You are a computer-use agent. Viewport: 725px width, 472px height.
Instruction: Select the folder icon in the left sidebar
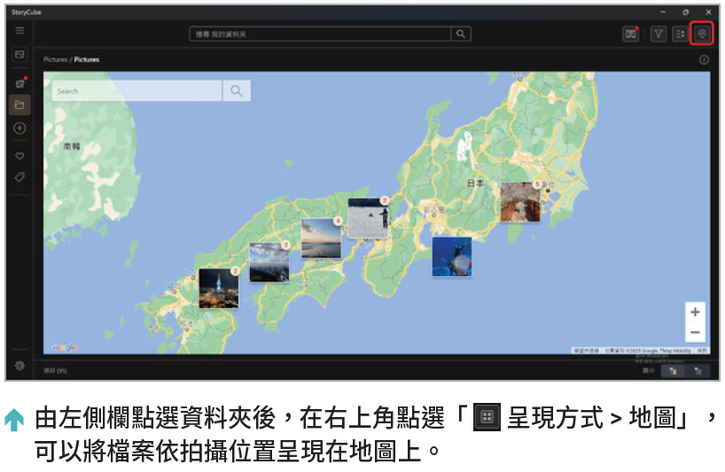pyautogui.click(x=19, y=105)
